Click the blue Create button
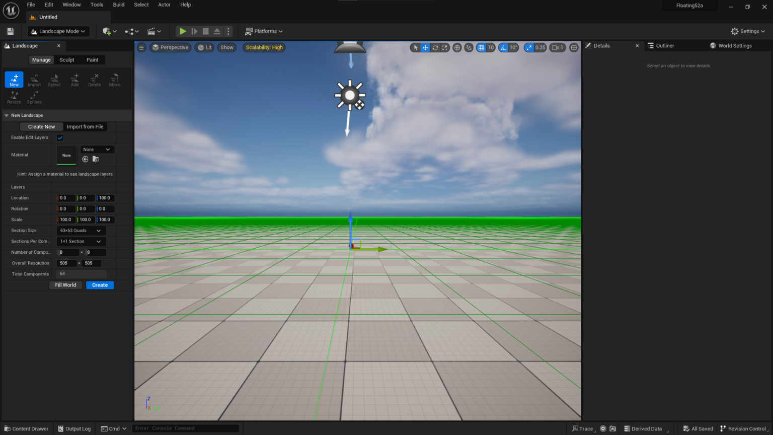Image resolution: width=773 pixels, height=435 pixels. 100,285
